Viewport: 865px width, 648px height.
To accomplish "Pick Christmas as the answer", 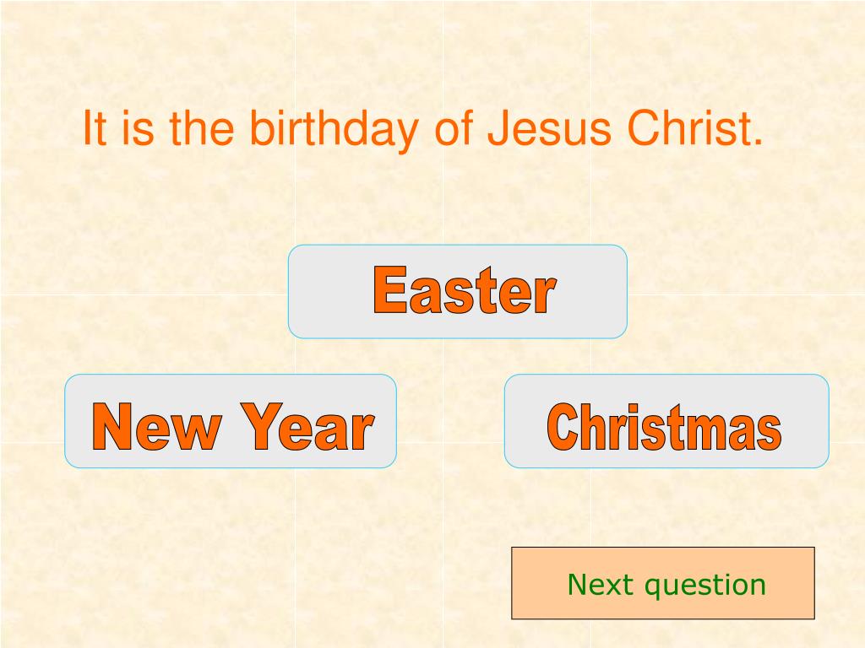I will tap(666, 421).
